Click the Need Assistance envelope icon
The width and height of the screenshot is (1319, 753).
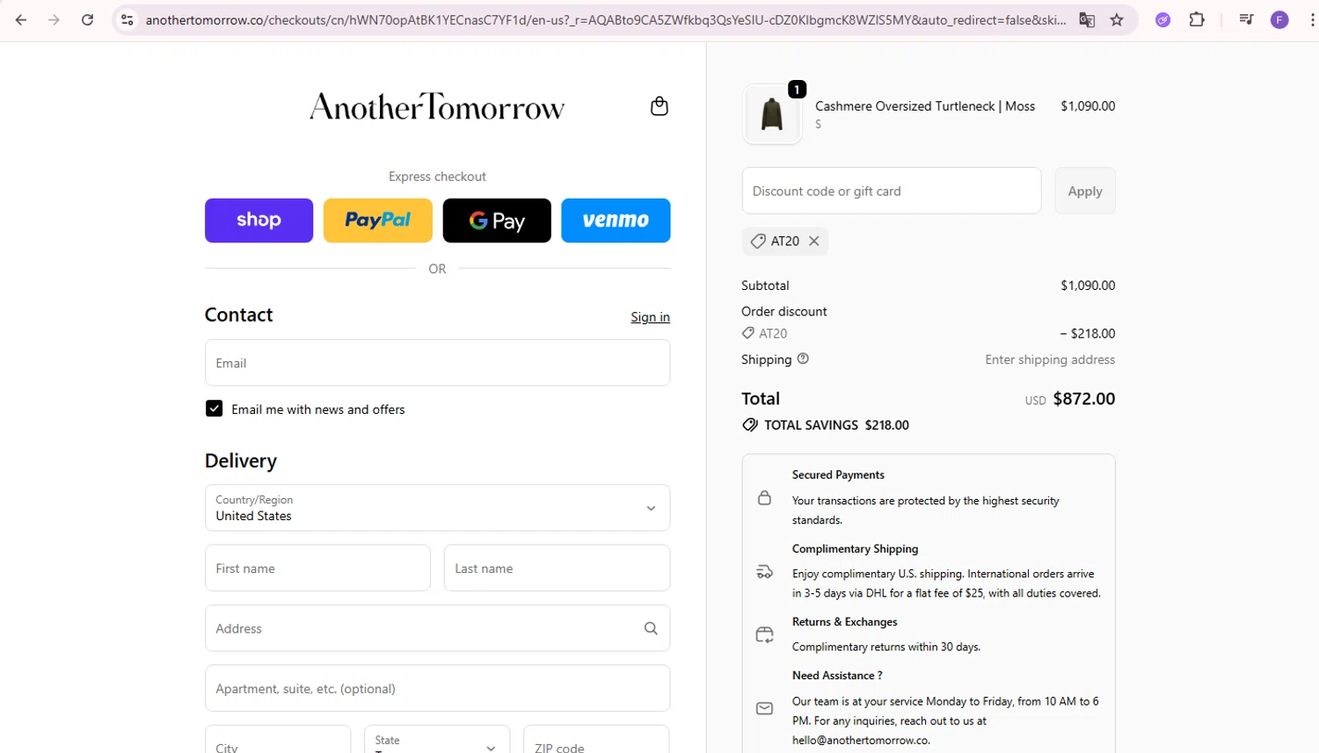764,708
